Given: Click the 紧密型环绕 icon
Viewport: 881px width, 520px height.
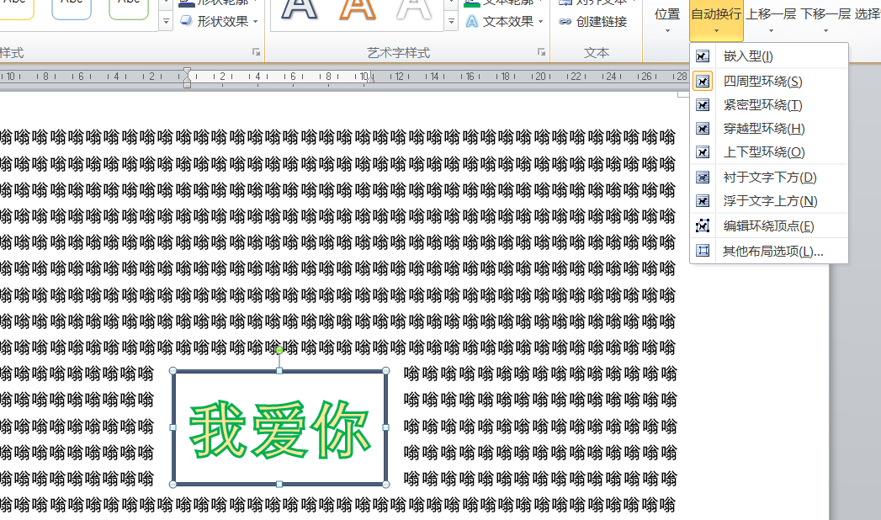Looking at the screenshot, I should click(x=703, y=105).
